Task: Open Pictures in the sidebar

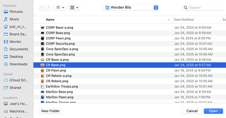Action: (x=13, y=12)
